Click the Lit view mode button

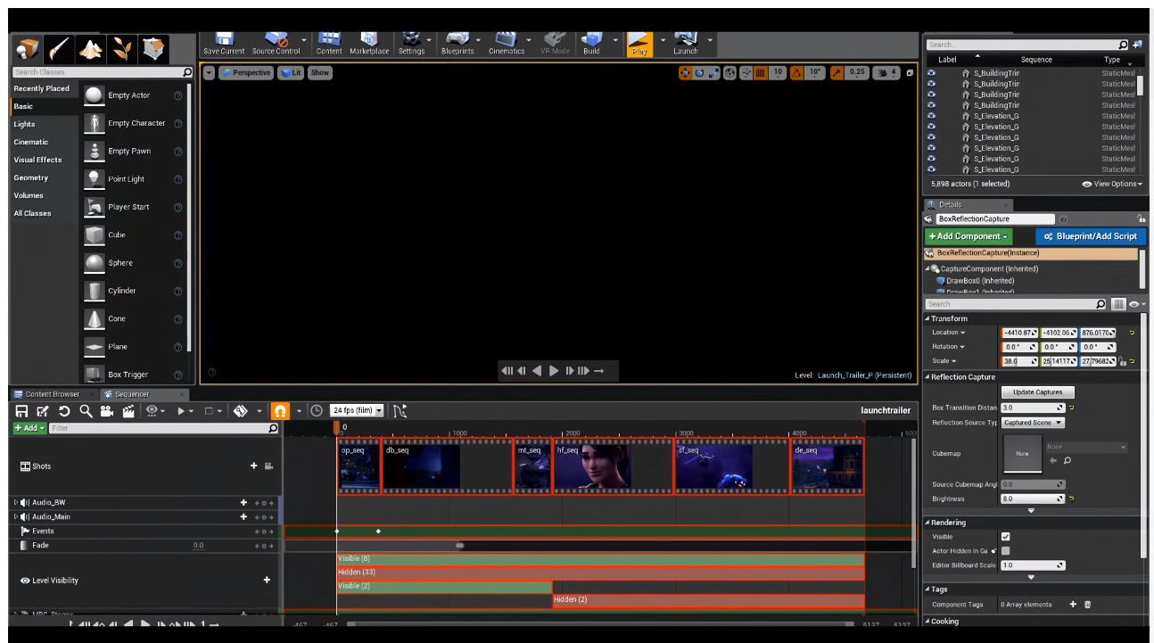(x=291, y=73)
